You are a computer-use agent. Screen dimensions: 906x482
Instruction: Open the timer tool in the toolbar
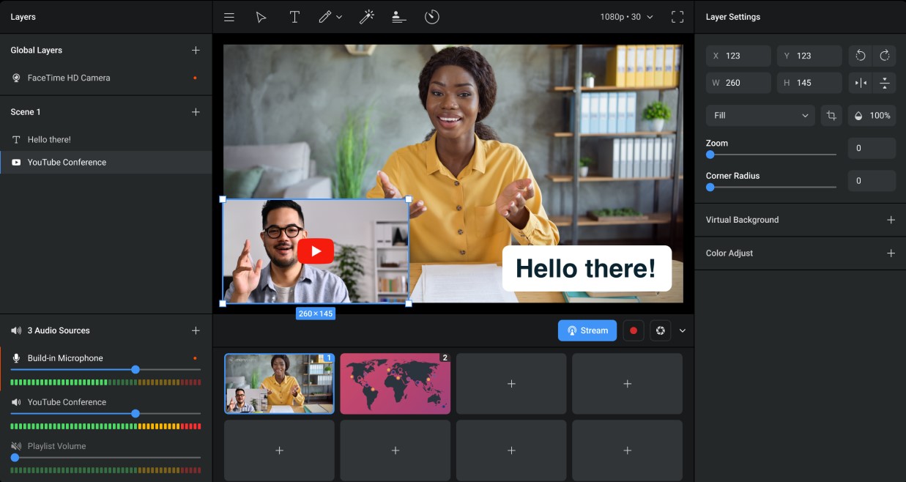point(432,17)
